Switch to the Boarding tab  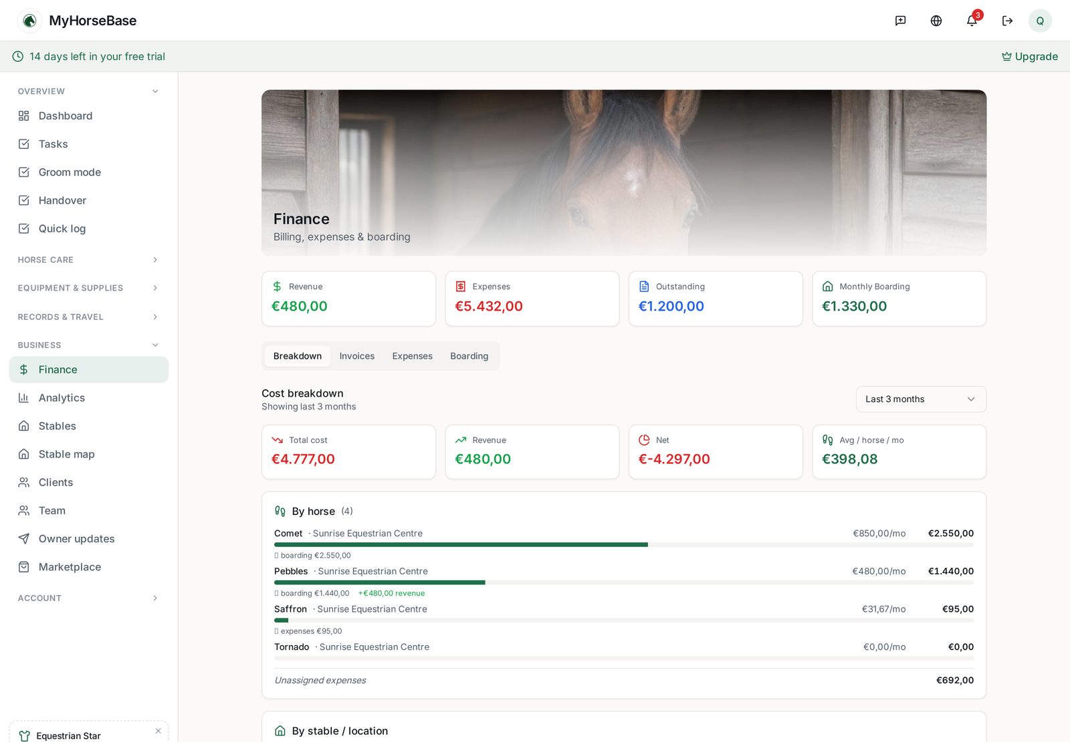click(x=469, y=356)
